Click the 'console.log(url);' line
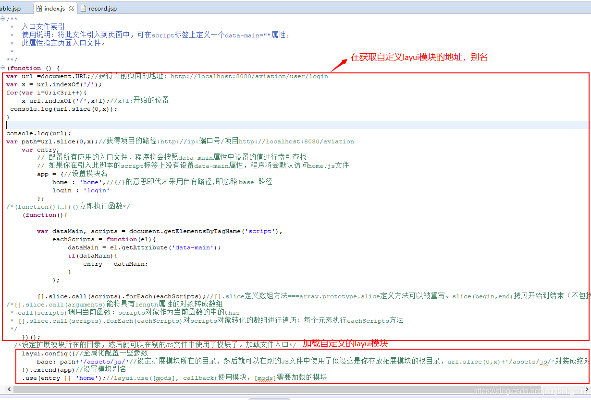The image size is (591, 400). [39, 133]
